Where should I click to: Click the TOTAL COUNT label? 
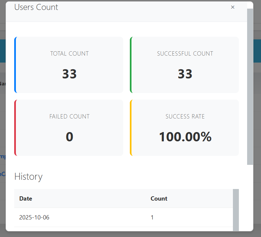click(x=69, y=54)
